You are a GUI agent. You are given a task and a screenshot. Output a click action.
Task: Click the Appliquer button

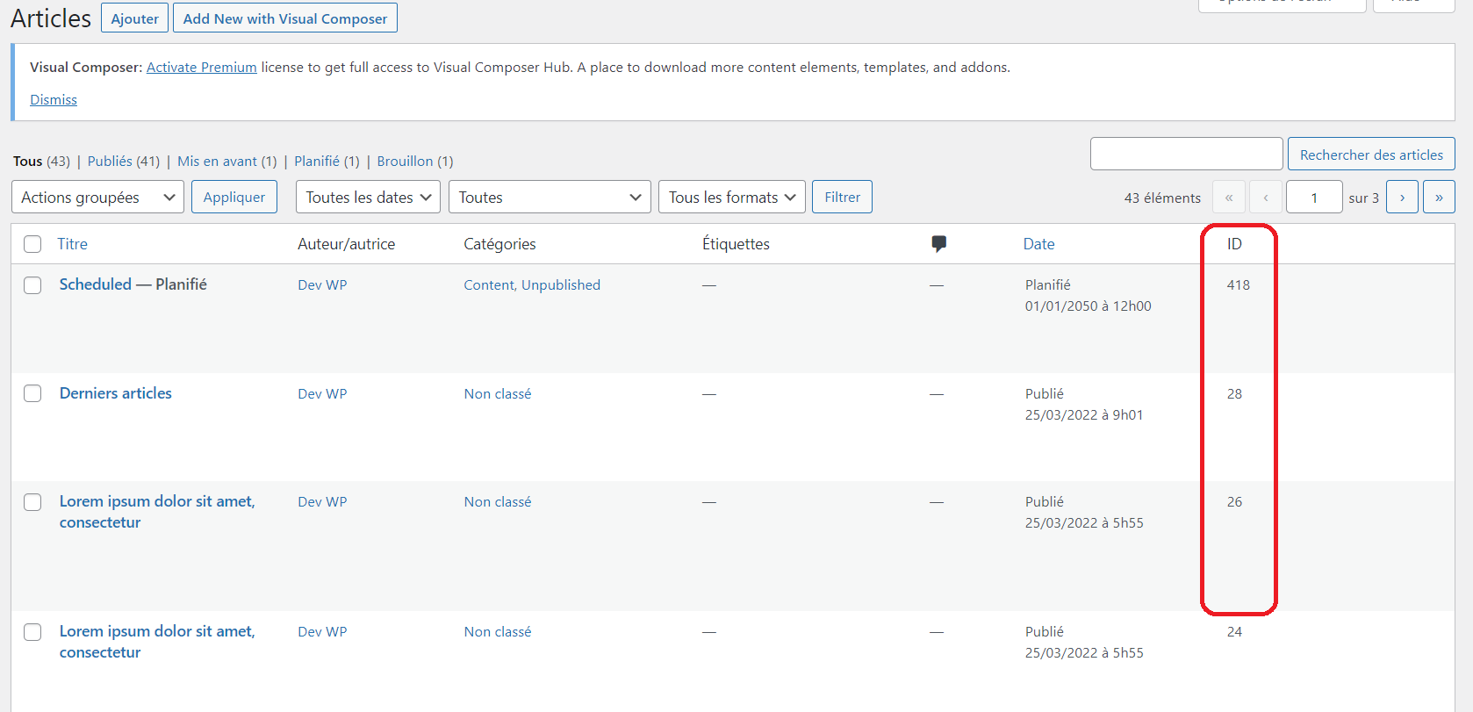pyautogui.click(x=234, y=198)
